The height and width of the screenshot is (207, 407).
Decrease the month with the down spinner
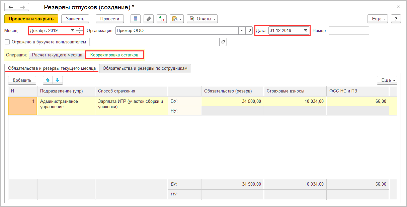pyautogui.click(x=80, y=32)
